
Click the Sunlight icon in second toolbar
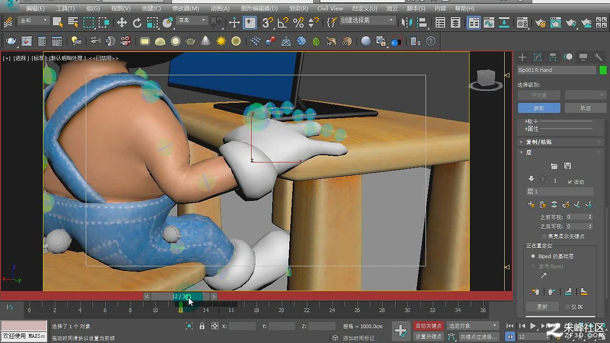[221, 41]
